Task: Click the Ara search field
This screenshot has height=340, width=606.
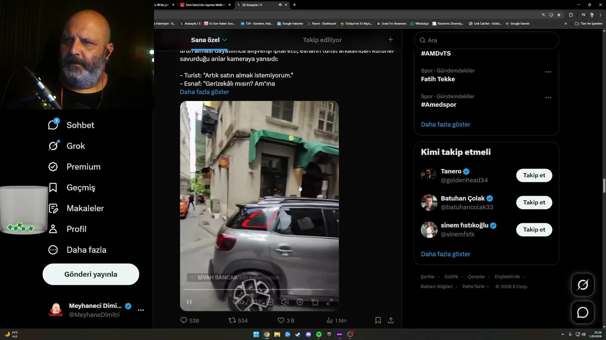Action: click(486, 40)
